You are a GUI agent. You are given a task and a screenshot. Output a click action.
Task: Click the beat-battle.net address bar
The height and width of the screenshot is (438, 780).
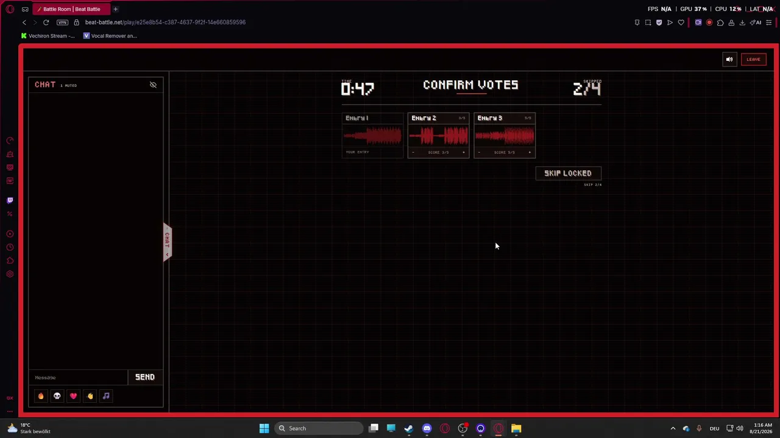[165, 23]
